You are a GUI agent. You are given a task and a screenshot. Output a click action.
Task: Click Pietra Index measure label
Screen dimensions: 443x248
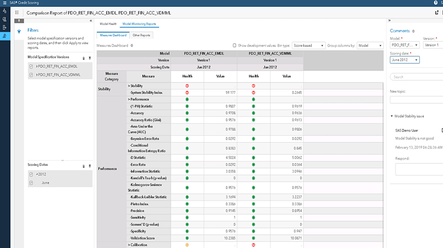click(x=139, y=204)
